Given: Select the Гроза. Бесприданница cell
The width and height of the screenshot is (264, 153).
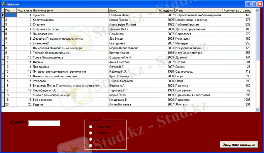Looking at the screenshot, I should 70,57.
